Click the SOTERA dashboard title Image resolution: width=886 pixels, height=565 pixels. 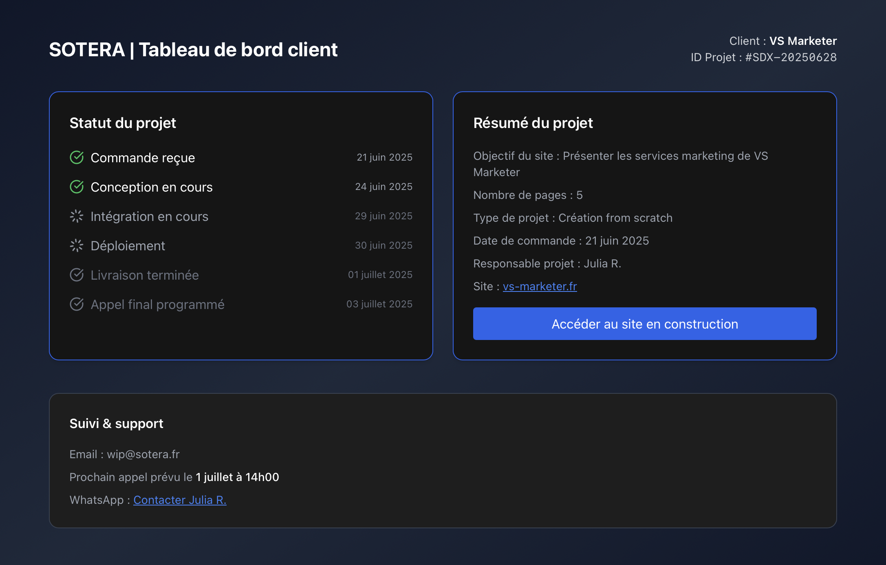(193, 50)
